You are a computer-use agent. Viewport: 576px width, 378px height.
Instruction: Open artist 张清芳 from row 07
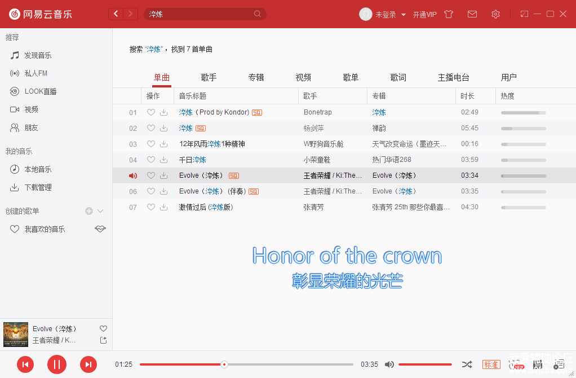[x=314, y=208]
